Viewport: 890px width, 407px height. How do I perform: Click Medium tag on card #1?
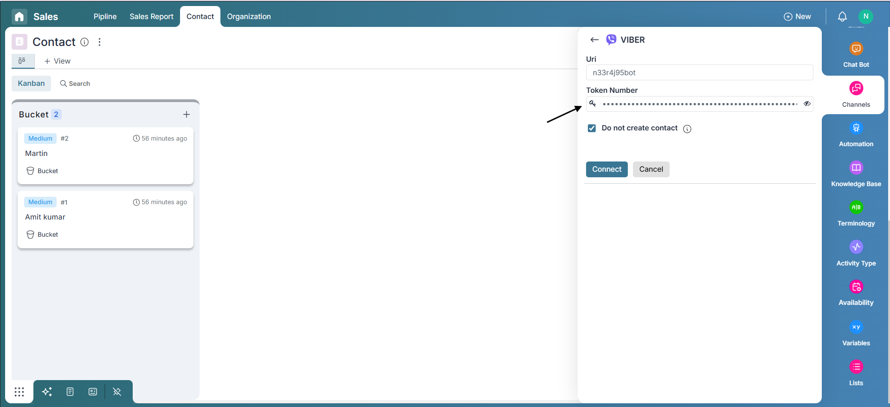(x=40, y=202)
